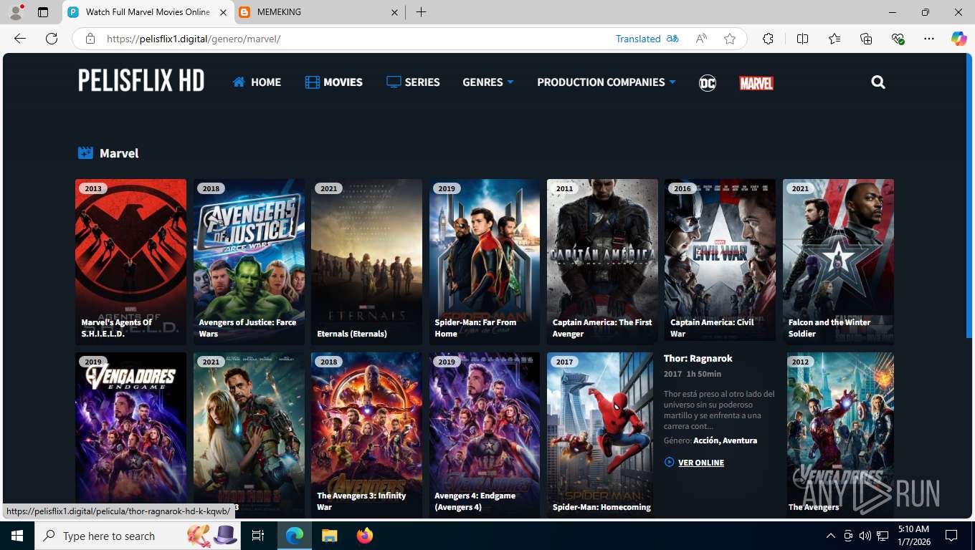The height and width of the screenshot is (550, 975).
Task: Close the MEMEKING tab
Action: tap(394, 12)
